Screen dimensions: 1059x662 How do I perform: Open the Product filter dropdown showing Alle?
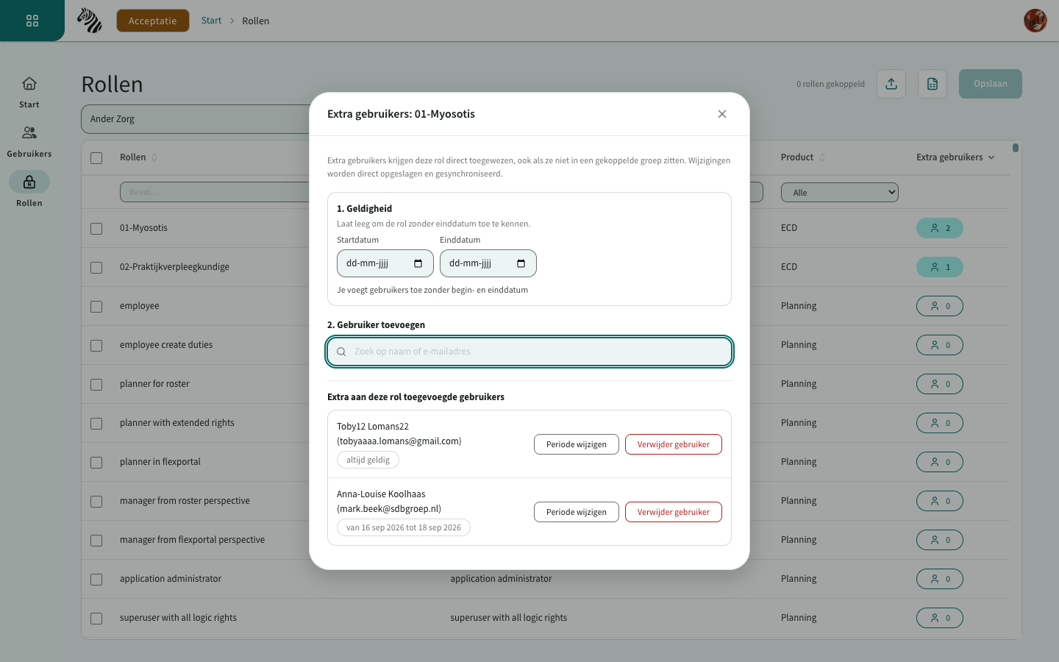pyautogui.click(x=840, y=193)
